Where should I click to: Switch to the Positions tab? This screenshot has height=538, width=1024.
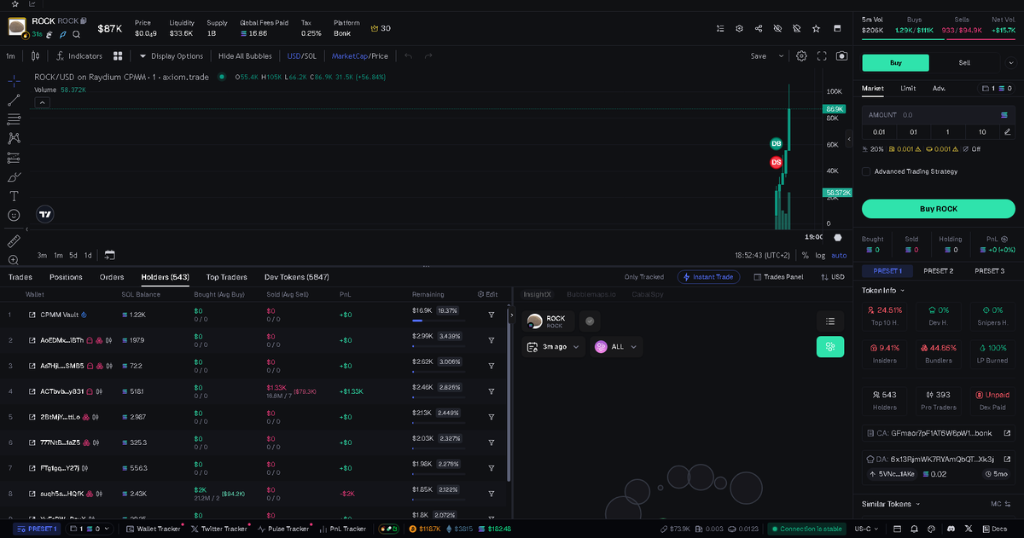pyautogui.click(x=66, y=277)
